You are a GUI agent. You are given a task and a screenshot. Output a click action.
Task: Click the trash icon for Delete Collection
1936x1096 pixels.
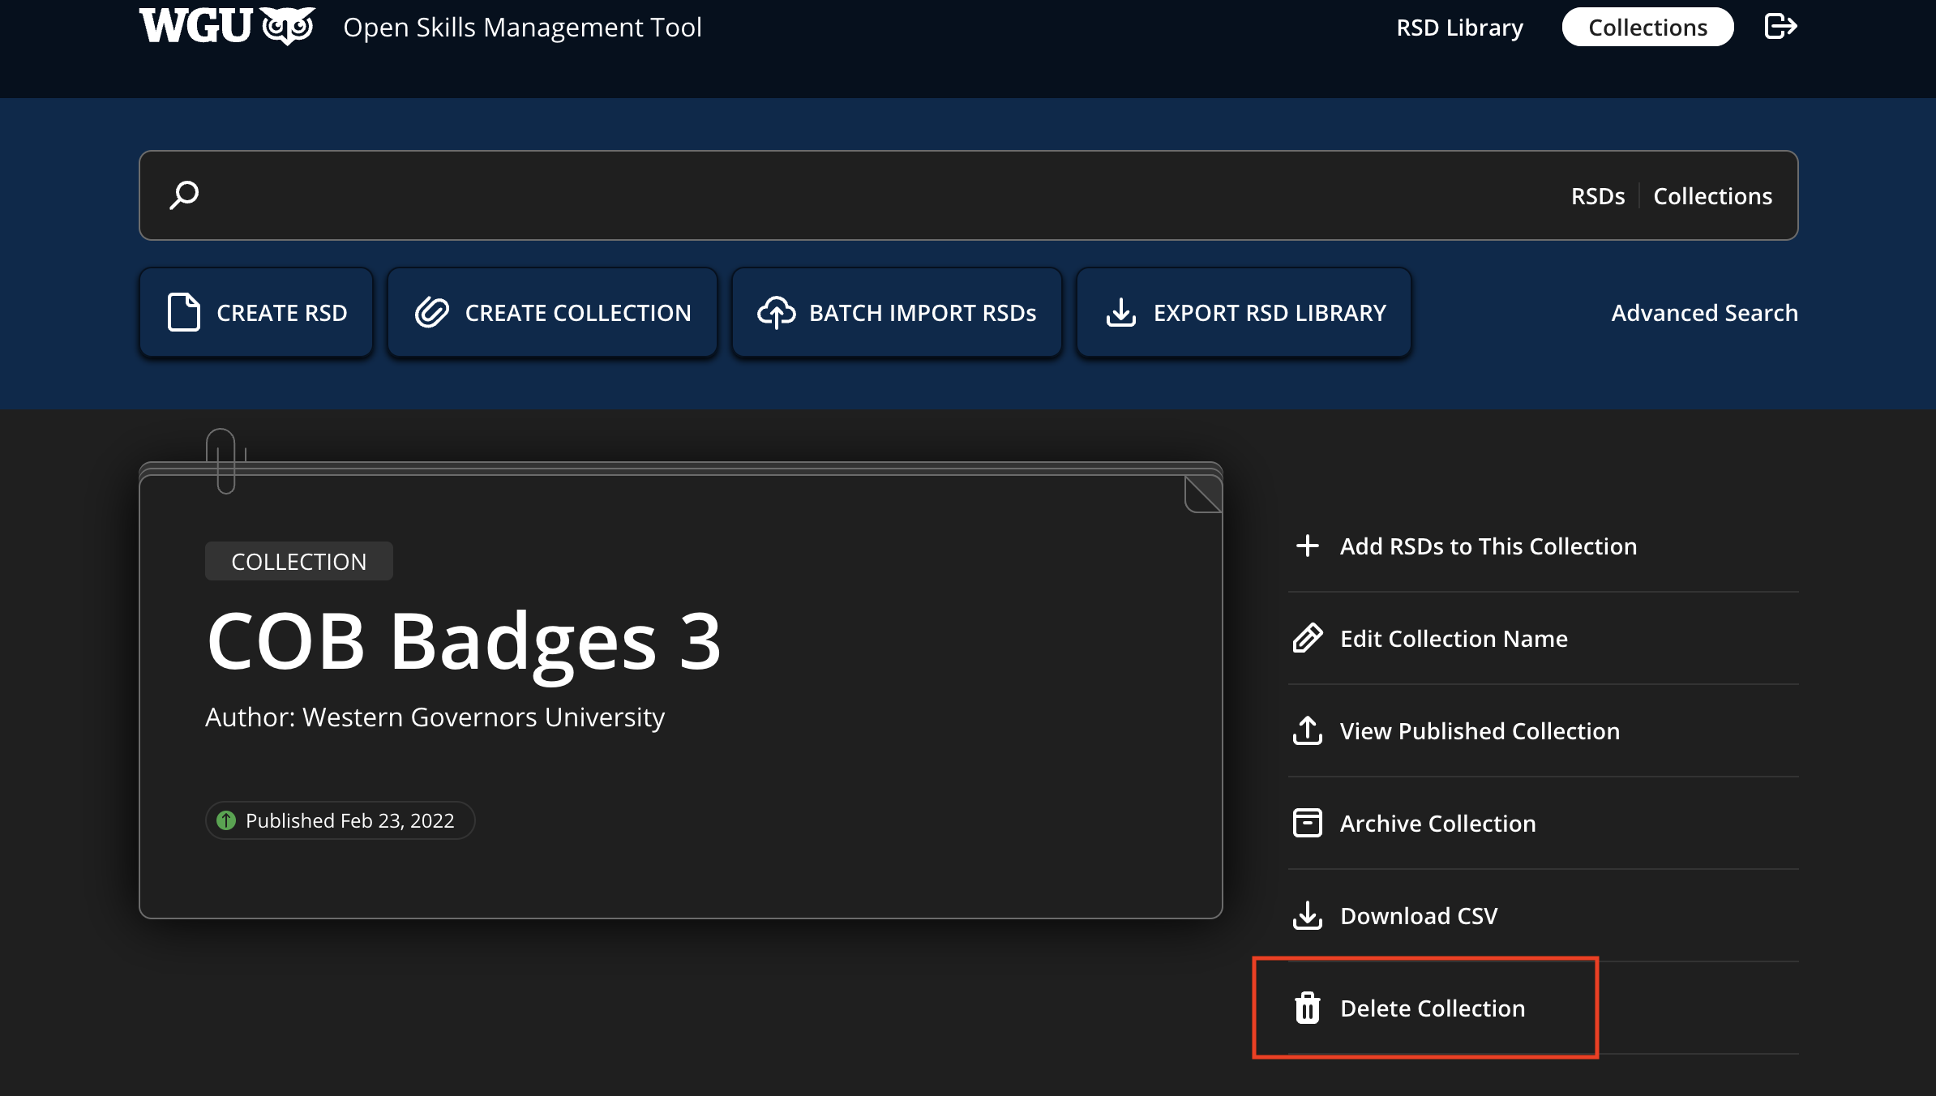[x=1307, y=1008]
